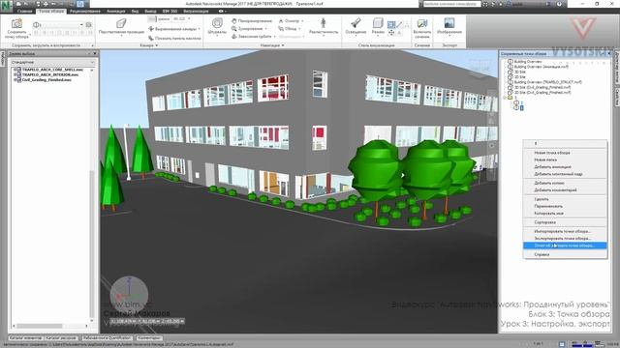Screen dimensions: 620x348
Task: Expand the Navigation panel title arrow
Action: click(283, 45)
